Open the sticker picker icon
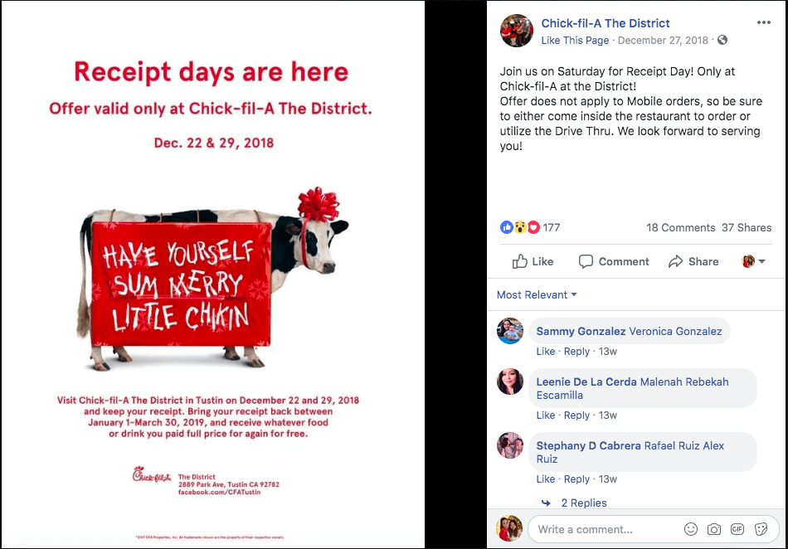This screenshot has width=788, height=549. coord(761,529)
